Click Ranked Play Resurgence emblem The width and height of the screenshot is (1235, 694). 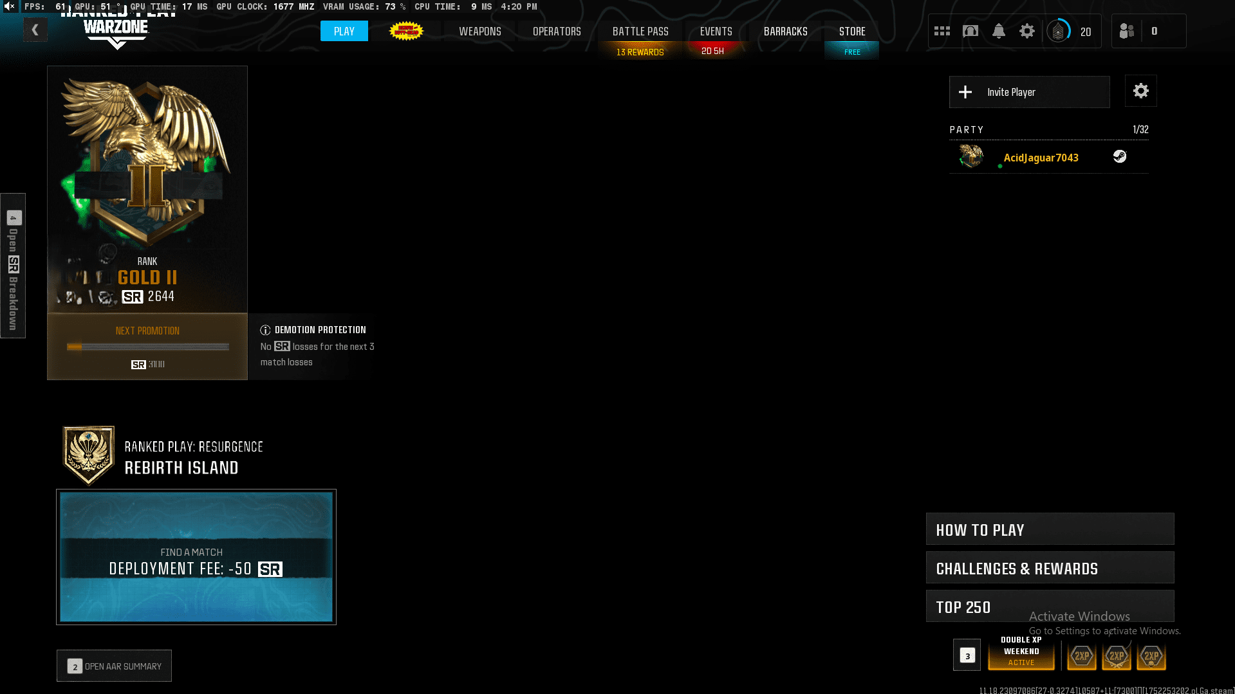coord(89,455)
